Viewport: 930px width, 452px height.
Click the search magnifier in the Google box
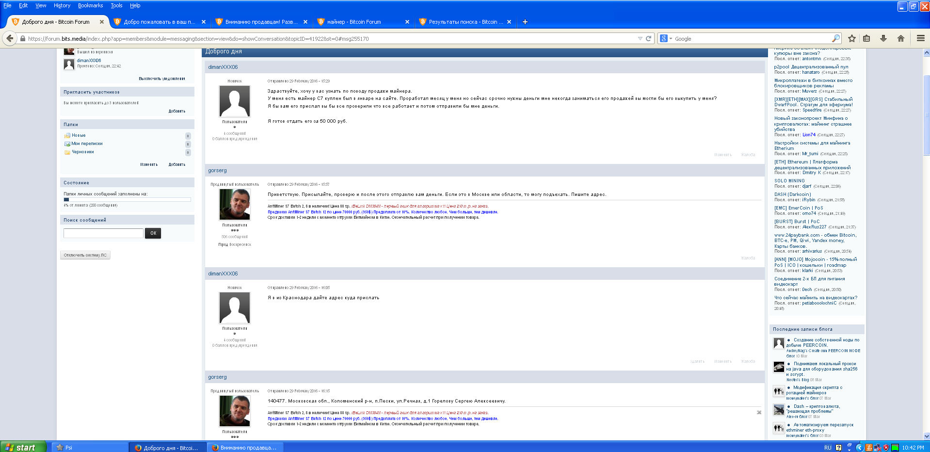(x=836, y=38)
